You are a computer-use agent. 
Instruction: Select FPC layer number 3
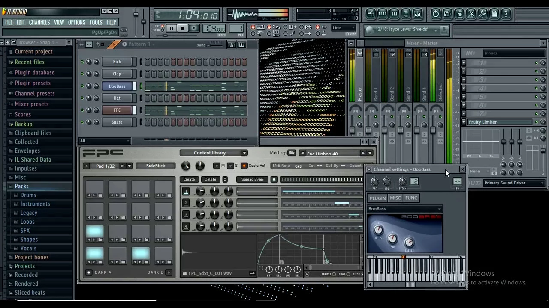(186, 214)
